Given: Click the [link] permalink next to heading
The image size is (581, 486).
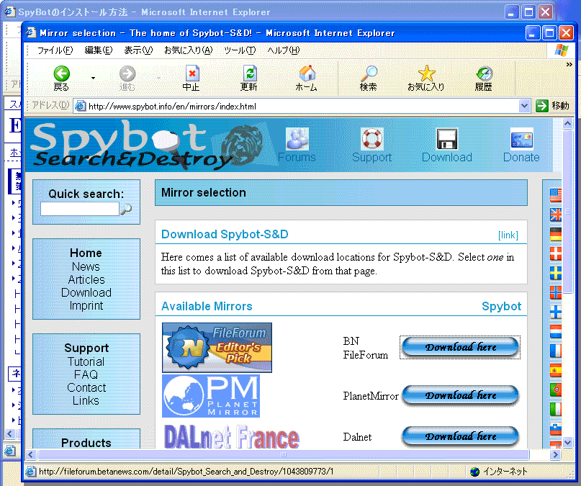Looking at the screenshot, I should (508, 235).
